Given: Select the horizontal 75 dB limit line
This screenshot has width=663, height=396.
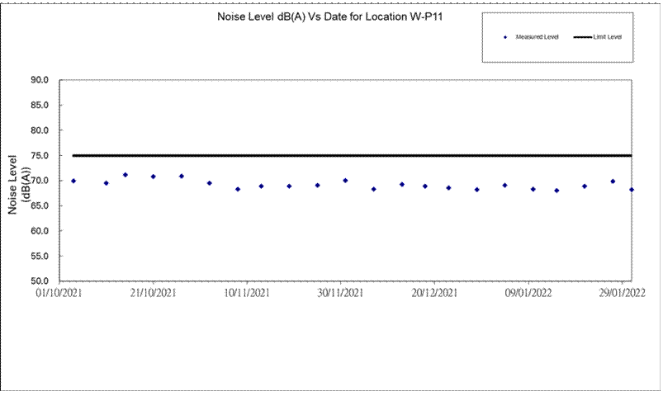Looking at the screenshot, I should click(x=351, y=155).
